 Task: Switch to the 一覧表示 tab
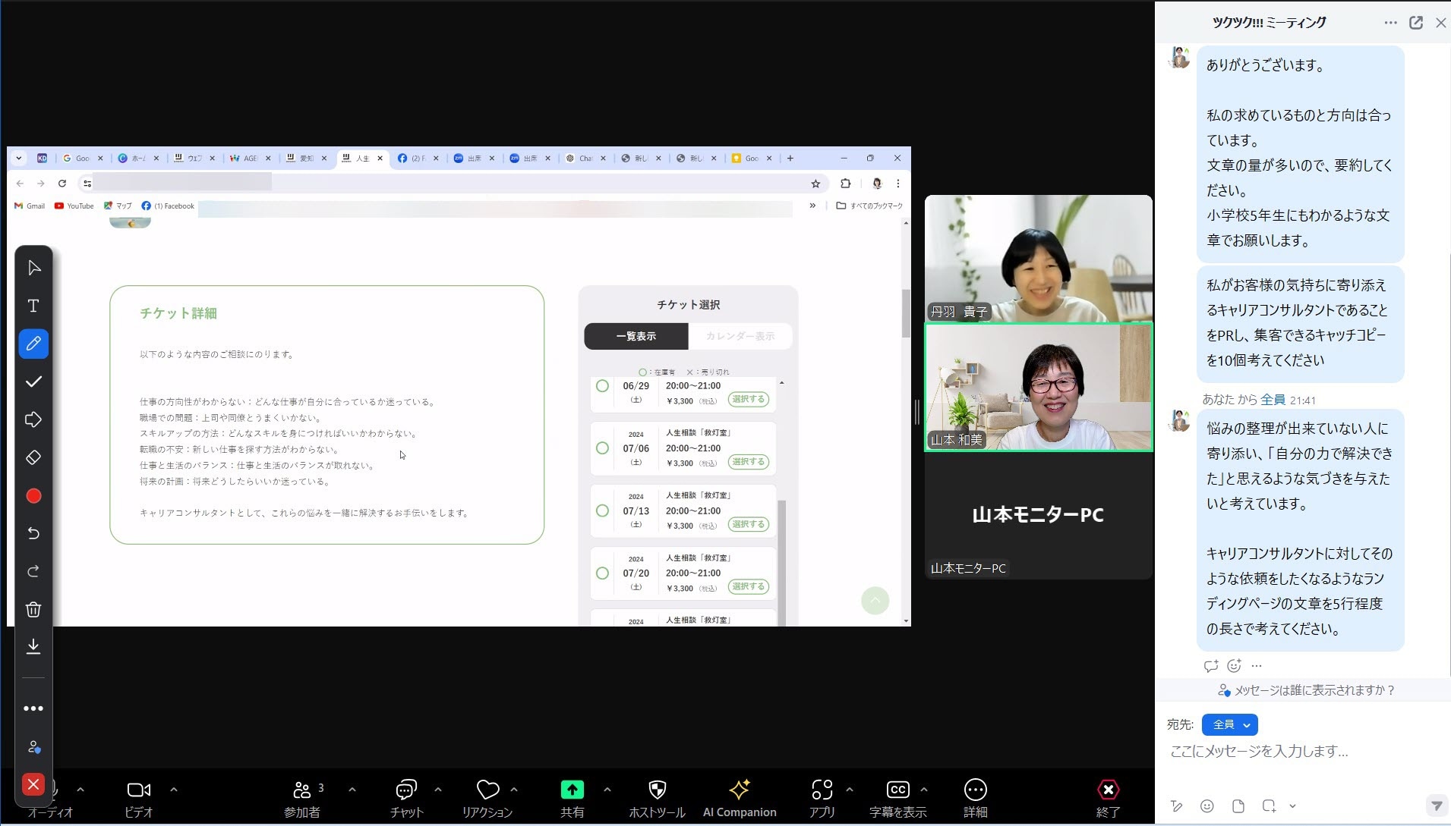(636, 336)
